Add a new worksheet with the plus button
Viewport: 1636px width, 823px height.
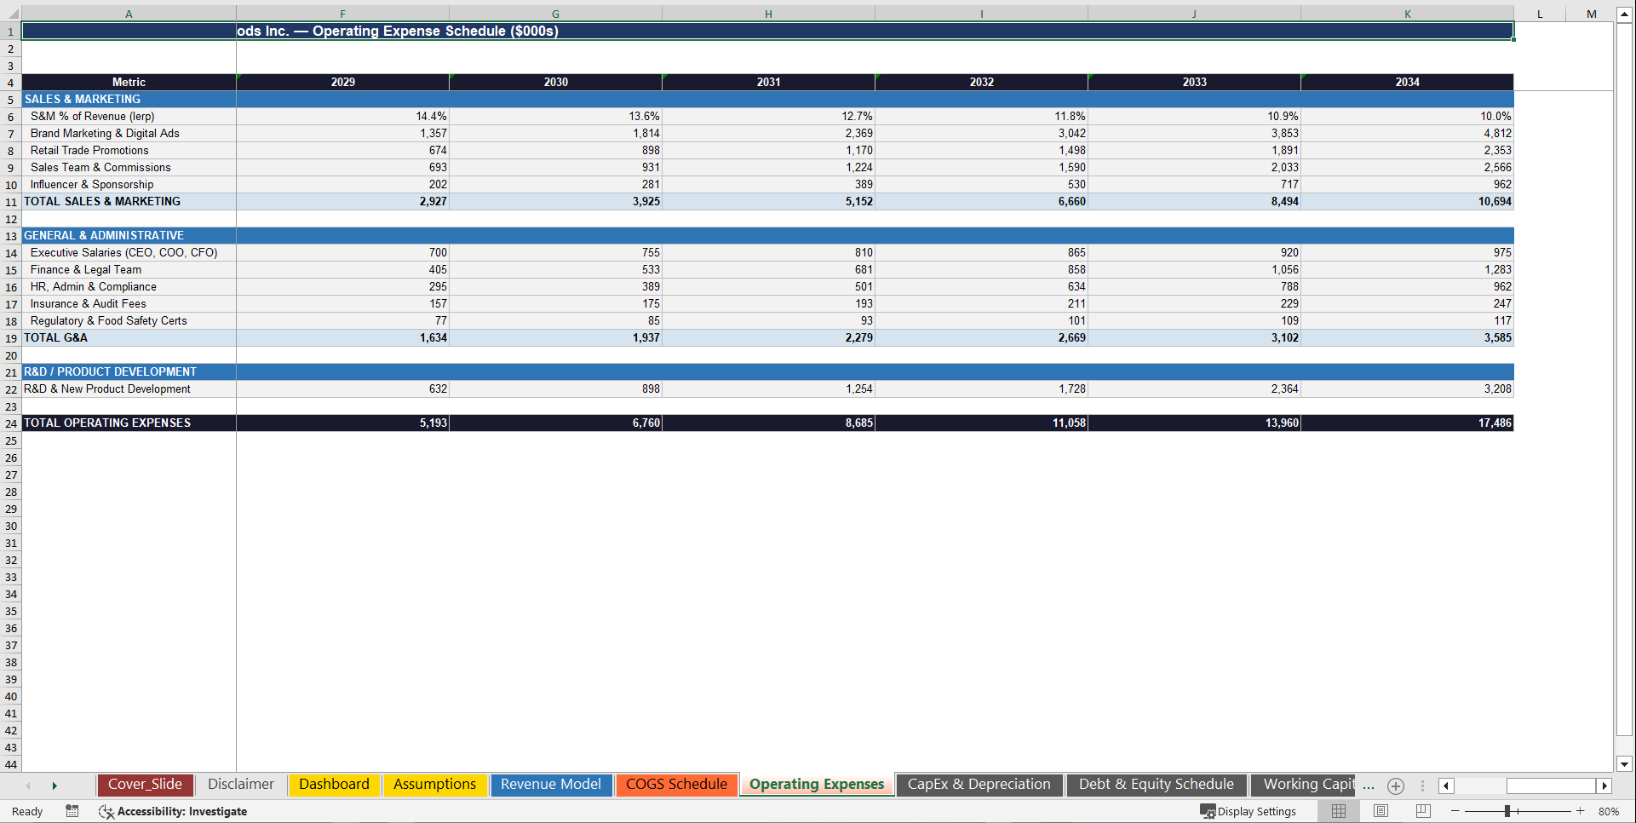coord(1395,786)
